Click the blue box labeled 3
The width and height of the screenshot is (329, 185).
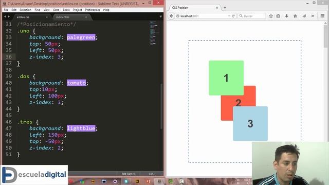(x=250, y=123)
